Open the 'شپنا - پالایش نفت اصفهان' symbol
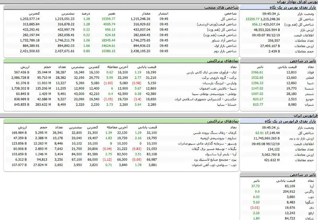 [218, 88]
